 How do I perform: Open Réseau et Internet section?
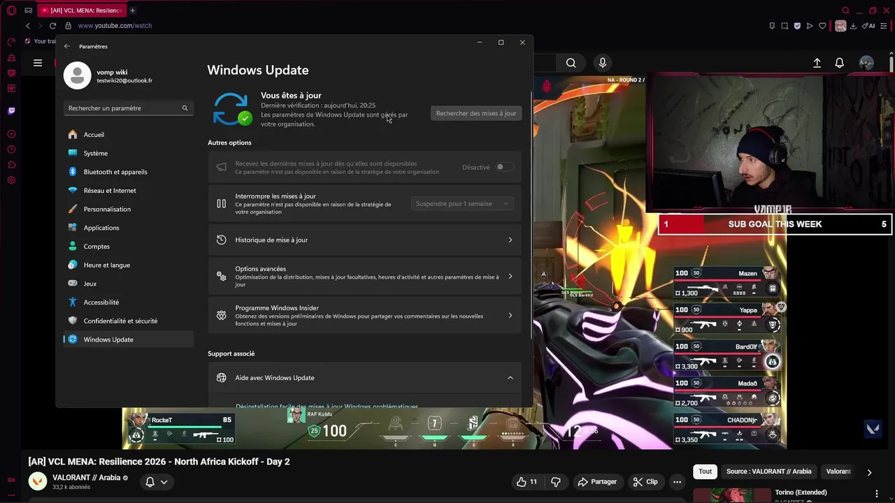128,190
